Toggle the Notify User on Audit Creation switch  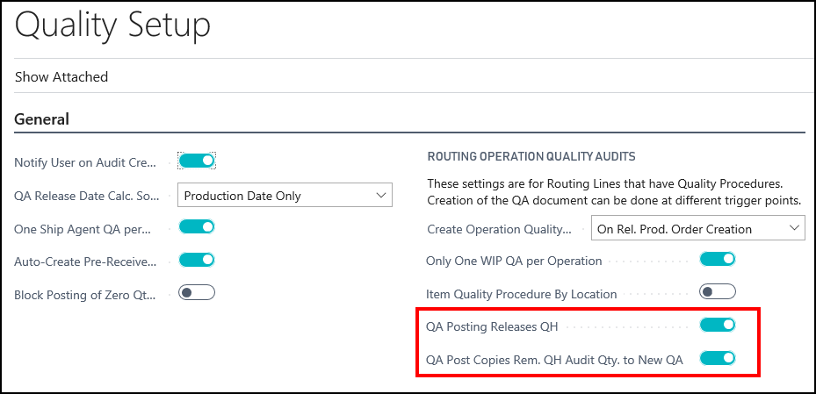pos(197,161)
